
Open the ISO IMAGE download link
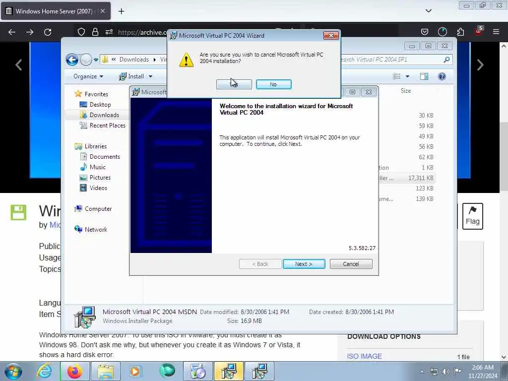coord(365,356)
